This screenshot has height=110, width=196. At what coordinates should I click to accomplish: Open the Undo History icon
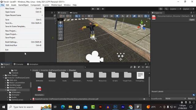coord(161,9)
